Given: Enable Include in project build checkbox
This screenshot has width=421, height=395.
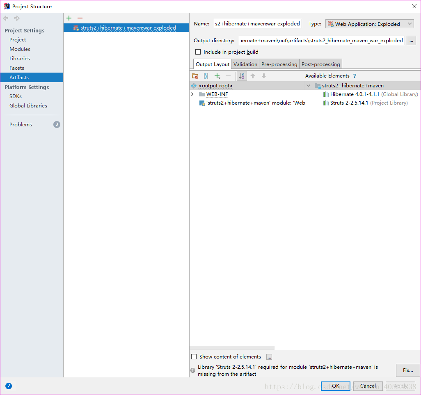Looking at the screenshot, I should coord(198,52).
